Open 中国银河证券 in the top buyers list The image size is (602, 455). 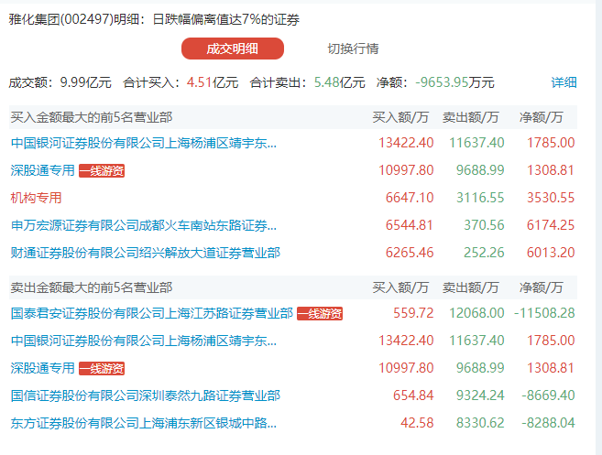[x=144, y=143]
